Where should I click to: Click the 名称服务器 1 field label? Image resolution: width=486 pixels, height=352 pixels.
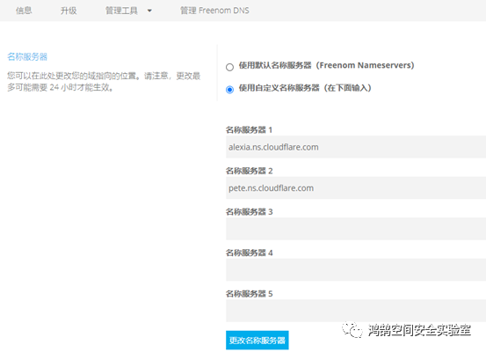[x=249, y=129]
